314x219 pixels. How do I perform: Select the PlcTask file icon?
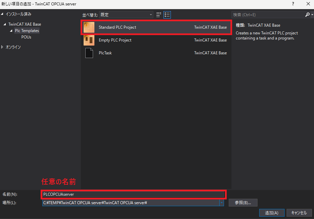coord(89,53)
